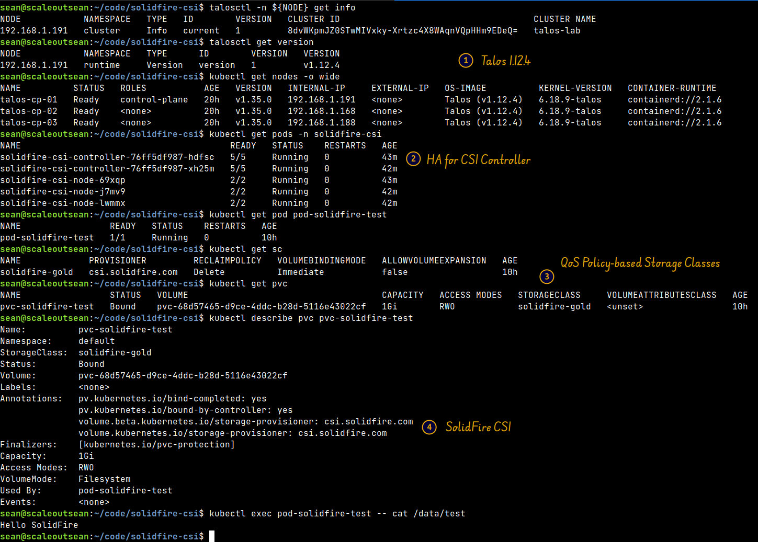Select pod solidfire-csi-node-lwmmx

pyautogui.click(x=63, y=203)
